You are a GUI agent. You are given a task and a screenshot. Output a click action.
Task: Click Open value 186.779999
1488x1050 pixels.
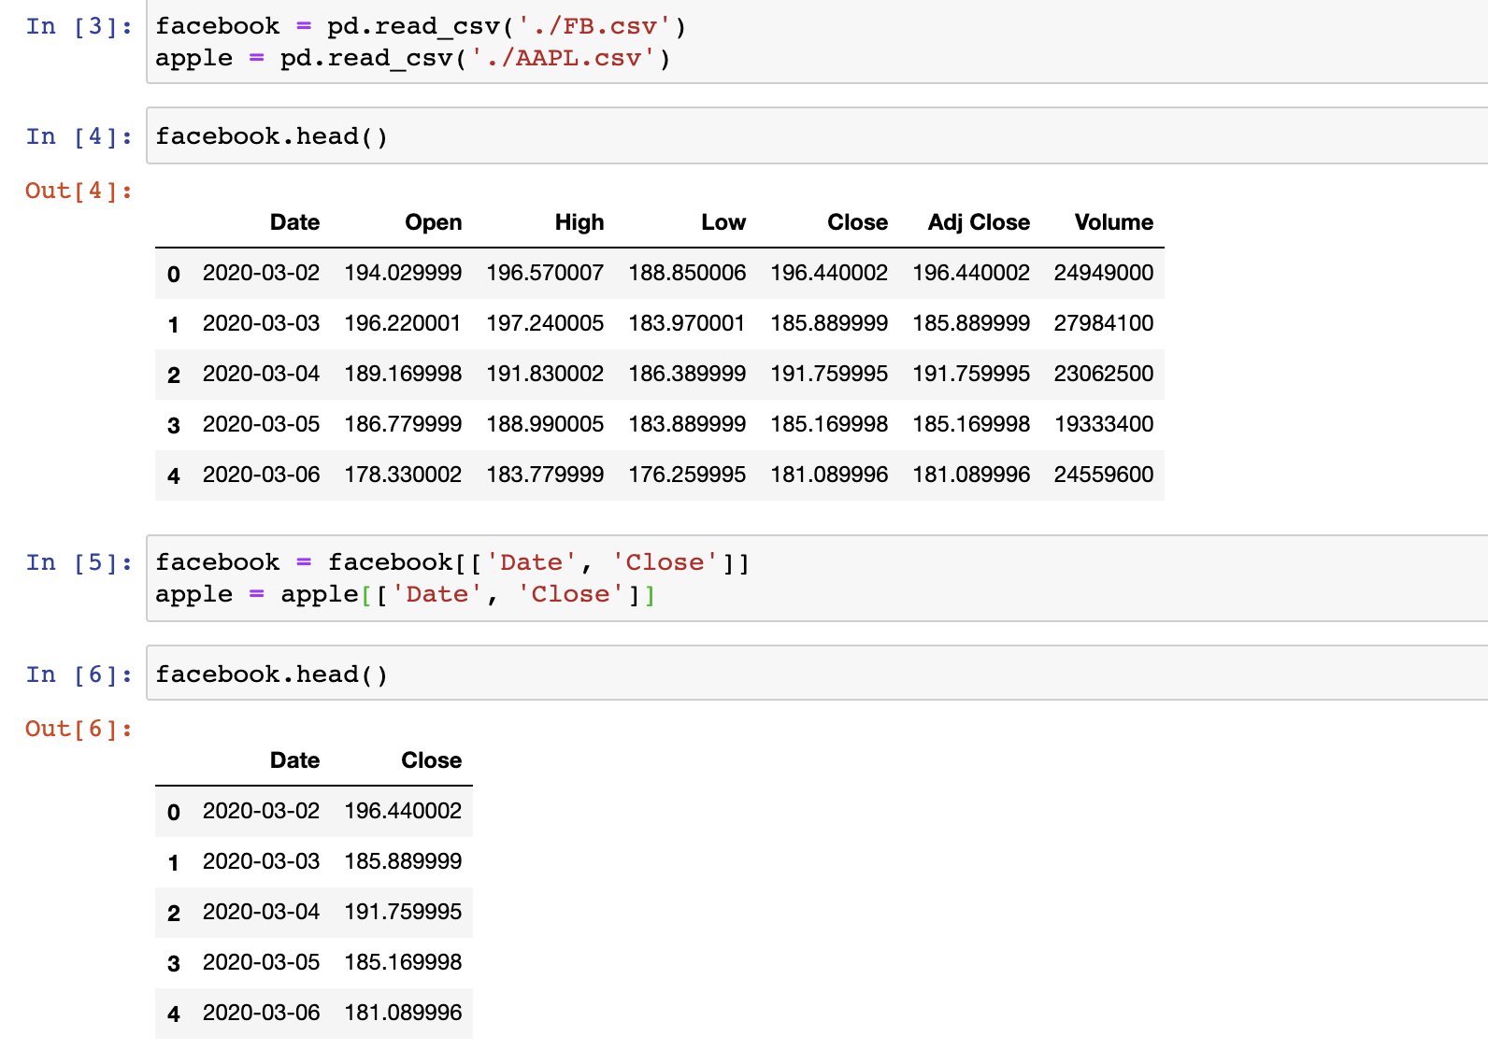tap(403, 424)
